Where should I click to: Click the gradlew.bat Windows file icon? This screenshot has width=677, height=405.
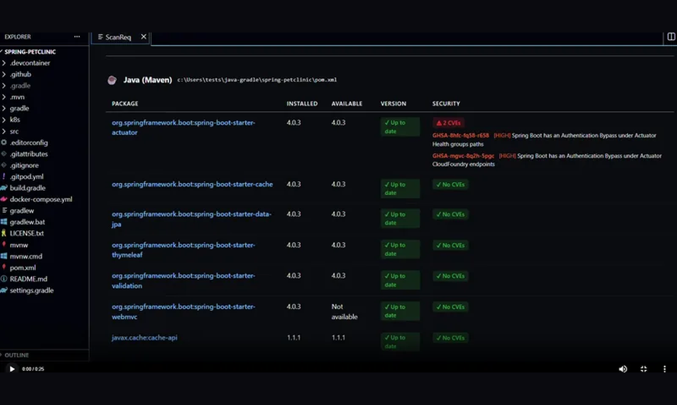coord(4,222)
